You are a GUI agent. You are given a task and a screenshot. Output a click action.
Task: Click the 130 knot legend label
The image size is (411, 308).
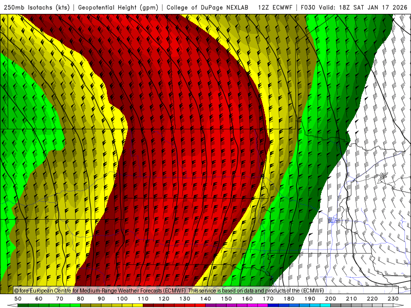pyautogui.click(x=184, y=299)
